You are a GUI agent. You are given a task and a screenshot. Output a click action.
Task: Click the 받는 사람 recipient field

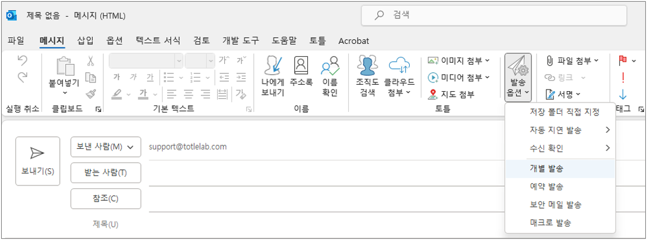point(326,173)
